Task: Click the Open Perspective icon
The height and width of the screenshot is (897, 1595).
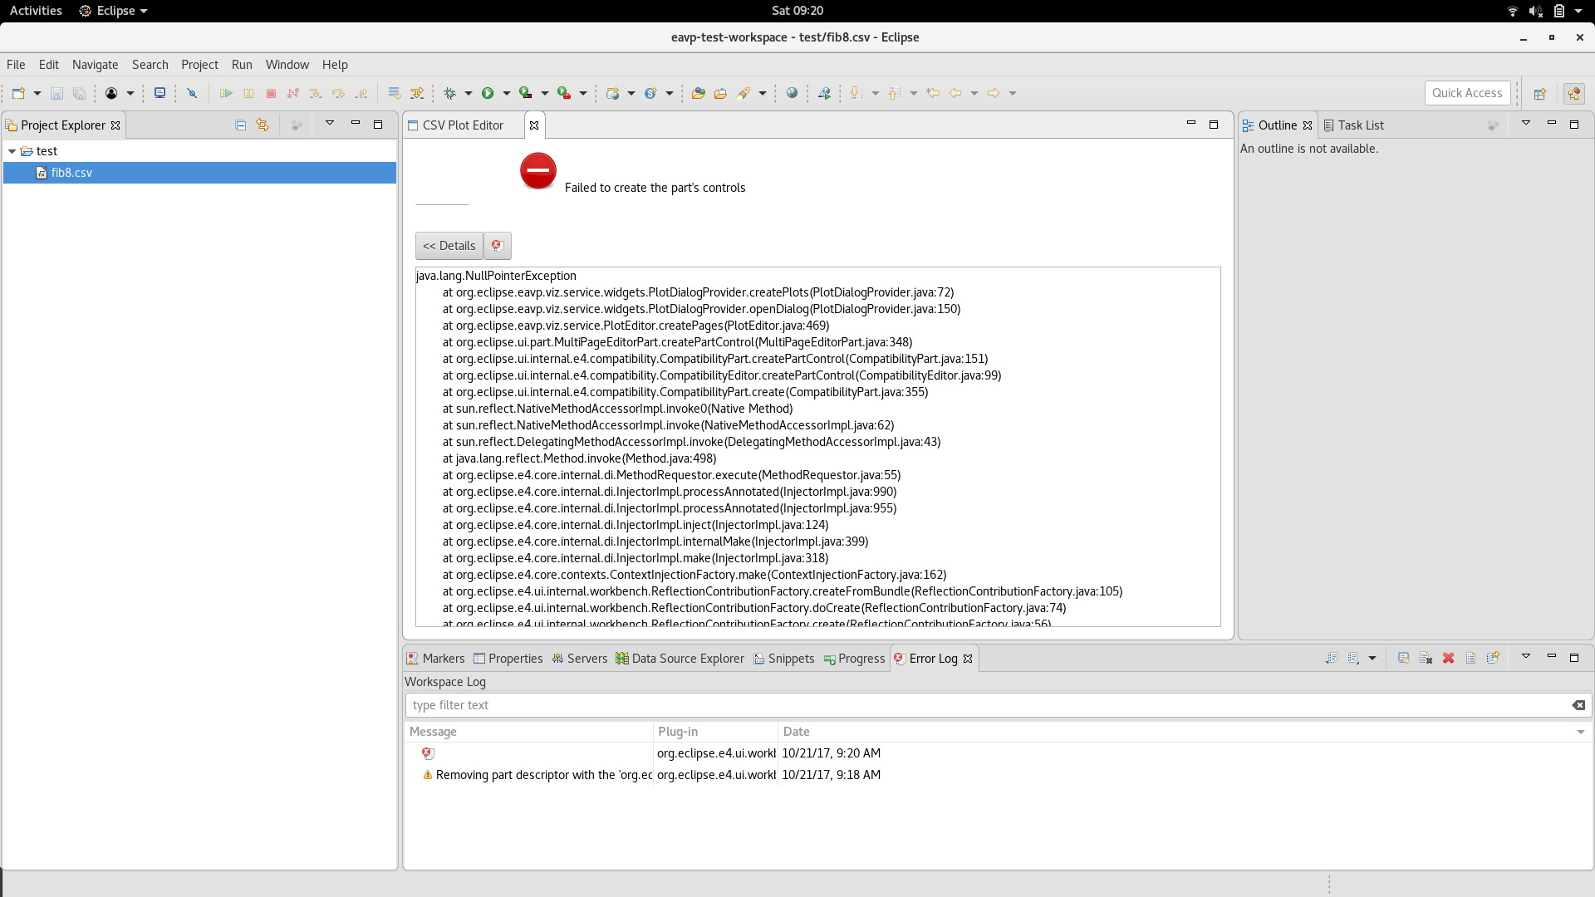Action: pyautogui.click(x=1539, y=93)
